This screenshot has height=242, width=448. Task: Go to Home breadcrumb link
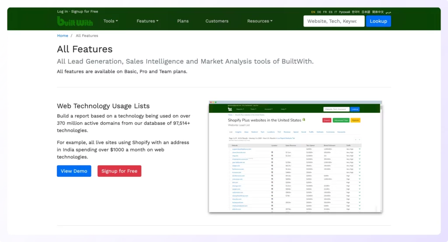[x=63, y=36]
